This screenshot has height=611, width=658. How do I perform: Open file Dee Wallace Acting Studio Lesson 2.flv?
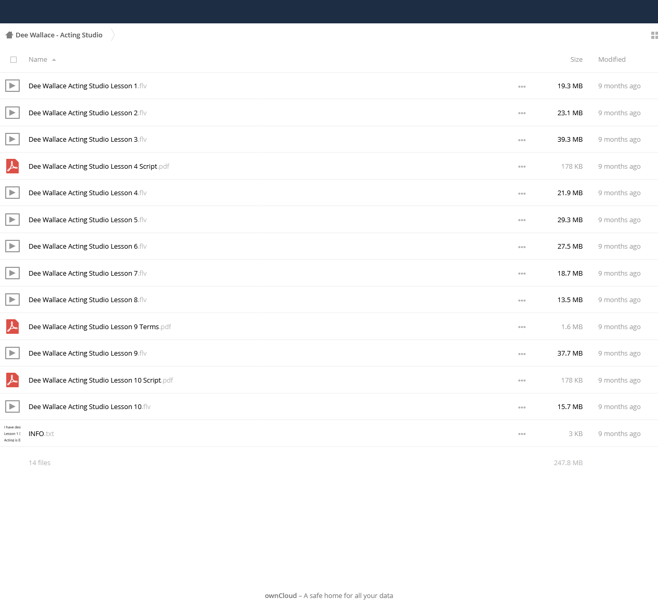point(88,113)
